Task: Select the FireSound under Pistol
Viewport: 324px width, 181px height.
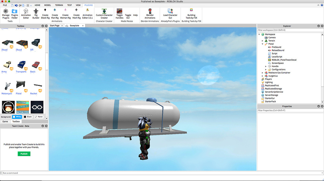Action: click(276, 47)
